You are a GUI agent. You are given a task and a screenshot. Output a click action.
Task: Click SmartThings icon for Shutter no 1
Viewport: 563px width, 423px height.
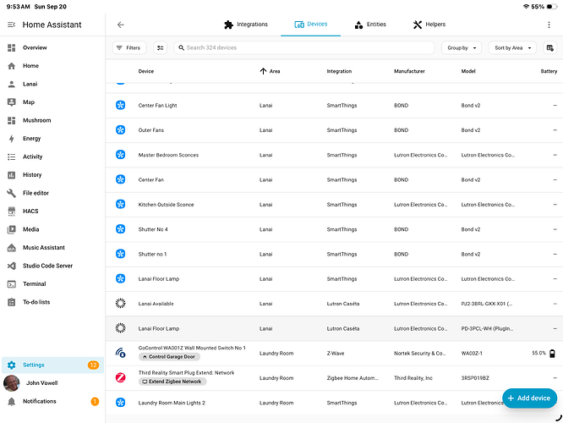121,254
